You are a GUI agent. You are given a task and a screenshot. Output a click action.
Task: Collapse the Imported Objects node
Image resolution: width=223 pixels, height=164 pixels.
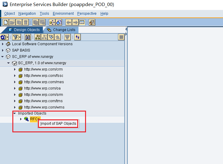coord(14,113)
